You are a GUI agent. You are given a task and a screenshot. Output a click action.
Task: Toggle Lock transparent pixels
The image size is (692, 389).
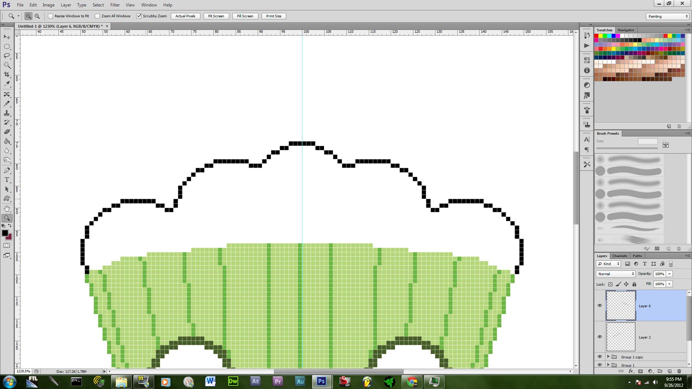pyautogui.click(x=610, y=284)
